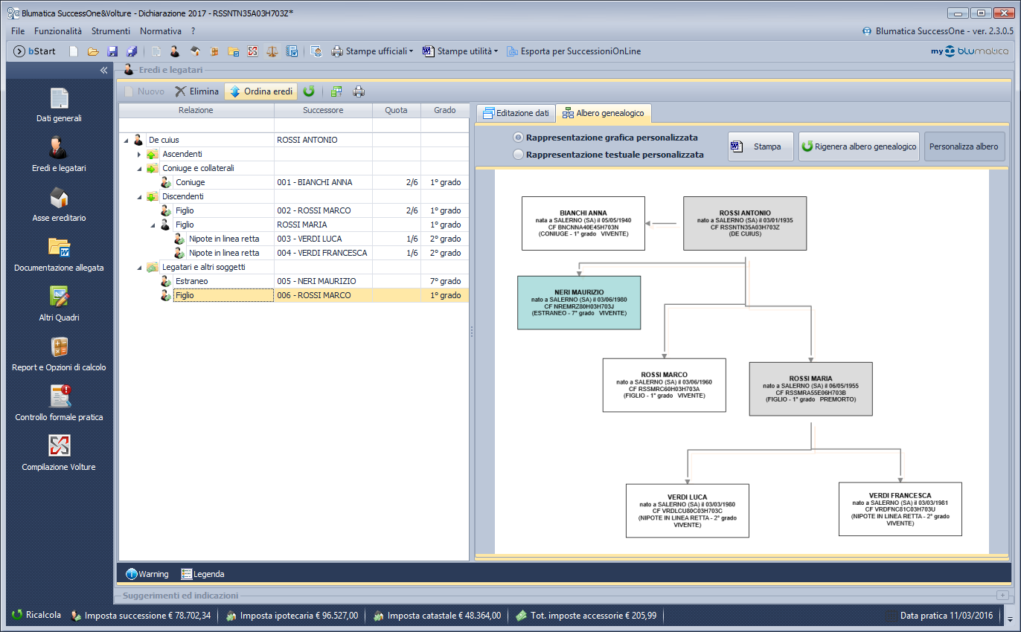1021x632 pixels.
Task: Open Stampe utilità dropdown
Action: (460, 51)
